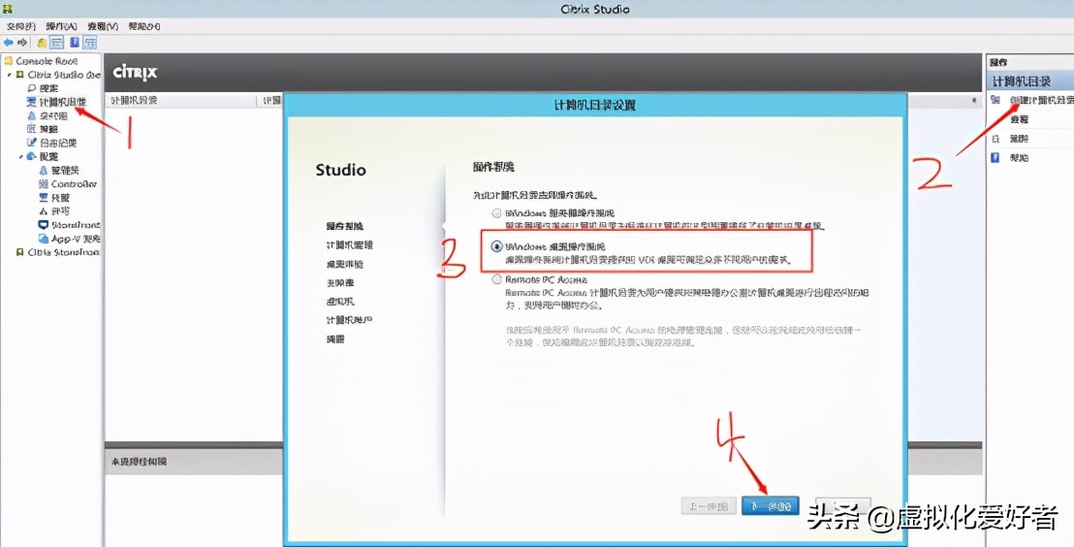Select the Console Root folder icon

8,61
